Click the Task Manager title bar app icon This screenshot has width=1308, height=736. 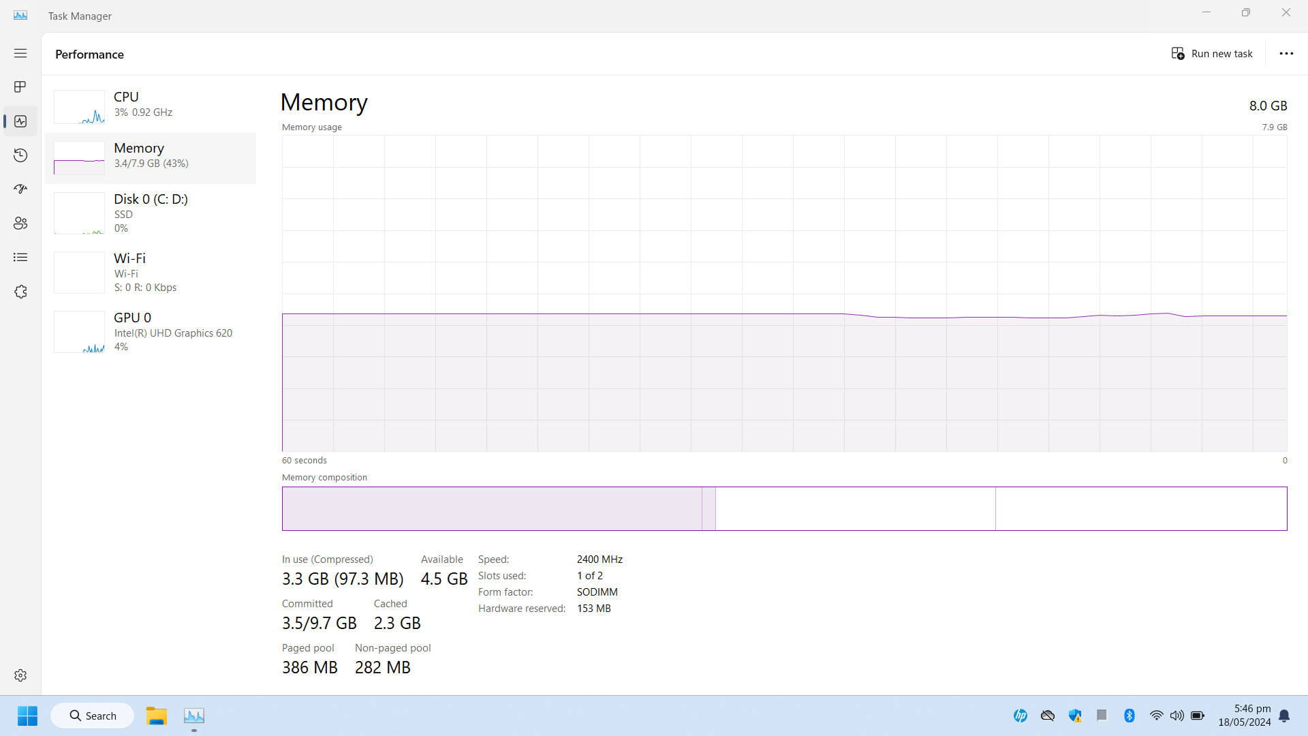pos(20,15)
